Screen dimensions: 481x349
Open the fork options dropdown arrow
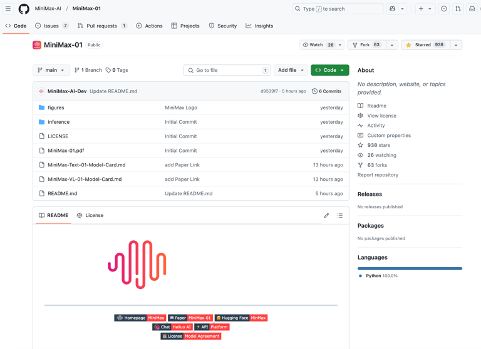click(392, 45)
